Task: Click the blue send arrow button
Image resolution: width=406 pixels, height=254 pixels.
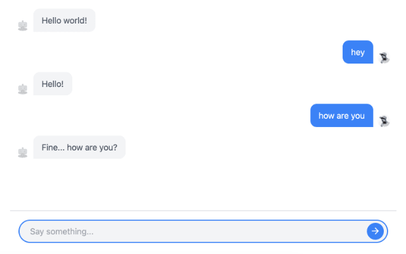Action: click(x=375, y=231)
